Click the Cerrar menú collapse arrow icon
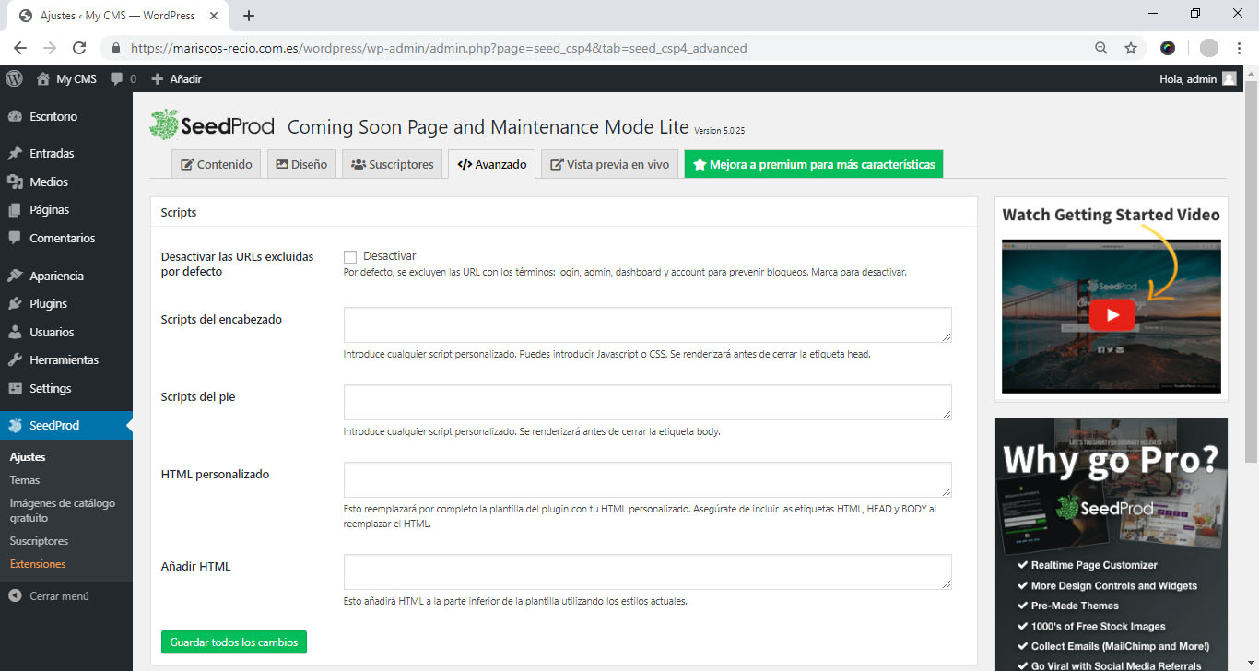 [15, 595]
